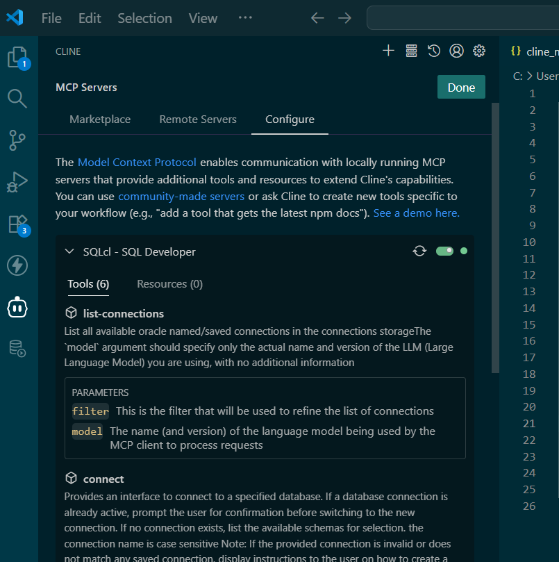Screen dimensions: 559x562
Task: Disable the SQLcl - SQL Developer server toggle
Action: pos(445,251)
